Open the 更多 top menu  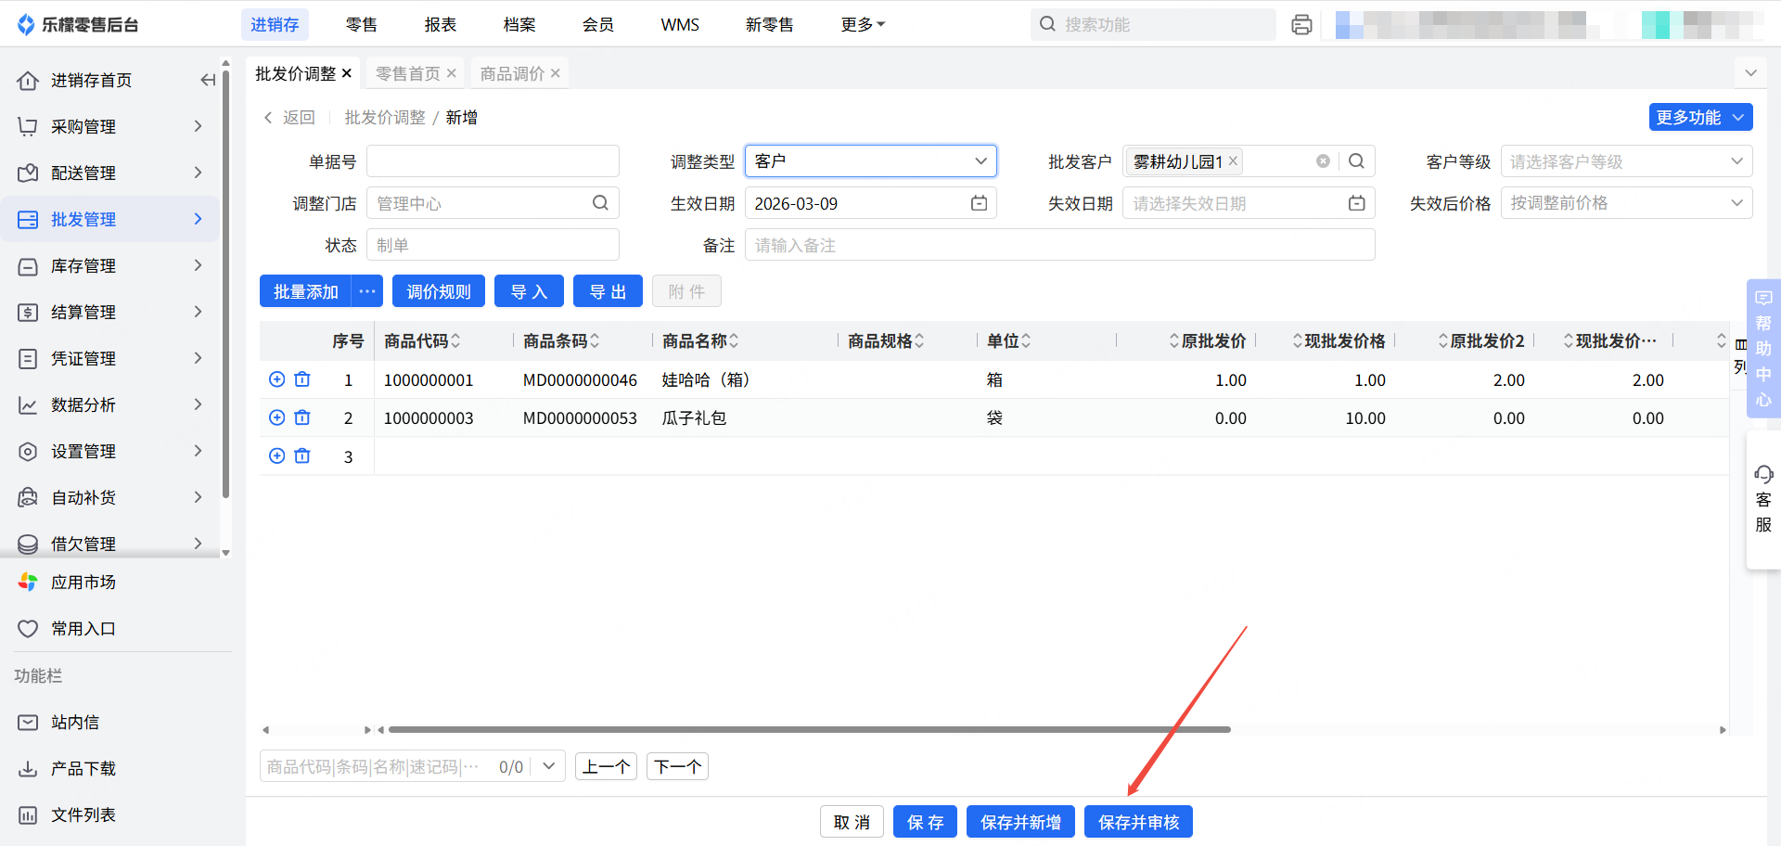(863, 25)
